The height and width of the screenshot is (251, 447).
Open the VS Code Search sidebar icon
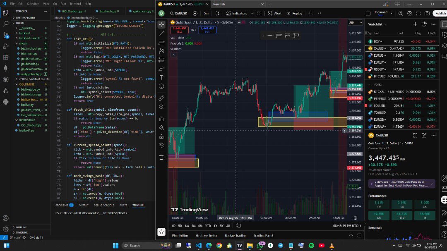(5, 24)
